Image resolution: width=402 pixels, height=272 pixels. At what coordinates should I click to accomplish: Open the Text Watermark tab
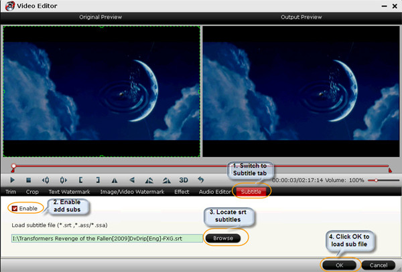(x=69, y=192)
